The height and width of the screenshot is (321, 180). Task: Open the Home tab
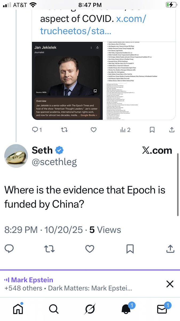(18, 309)
